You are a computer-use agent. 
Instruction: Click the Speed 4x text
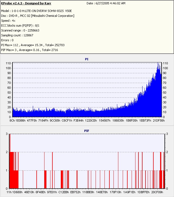(x=8, y=21)
